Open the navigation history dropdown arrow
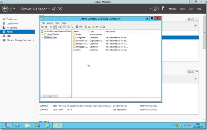This screenshot has height=130, width=207. (14, 9)
